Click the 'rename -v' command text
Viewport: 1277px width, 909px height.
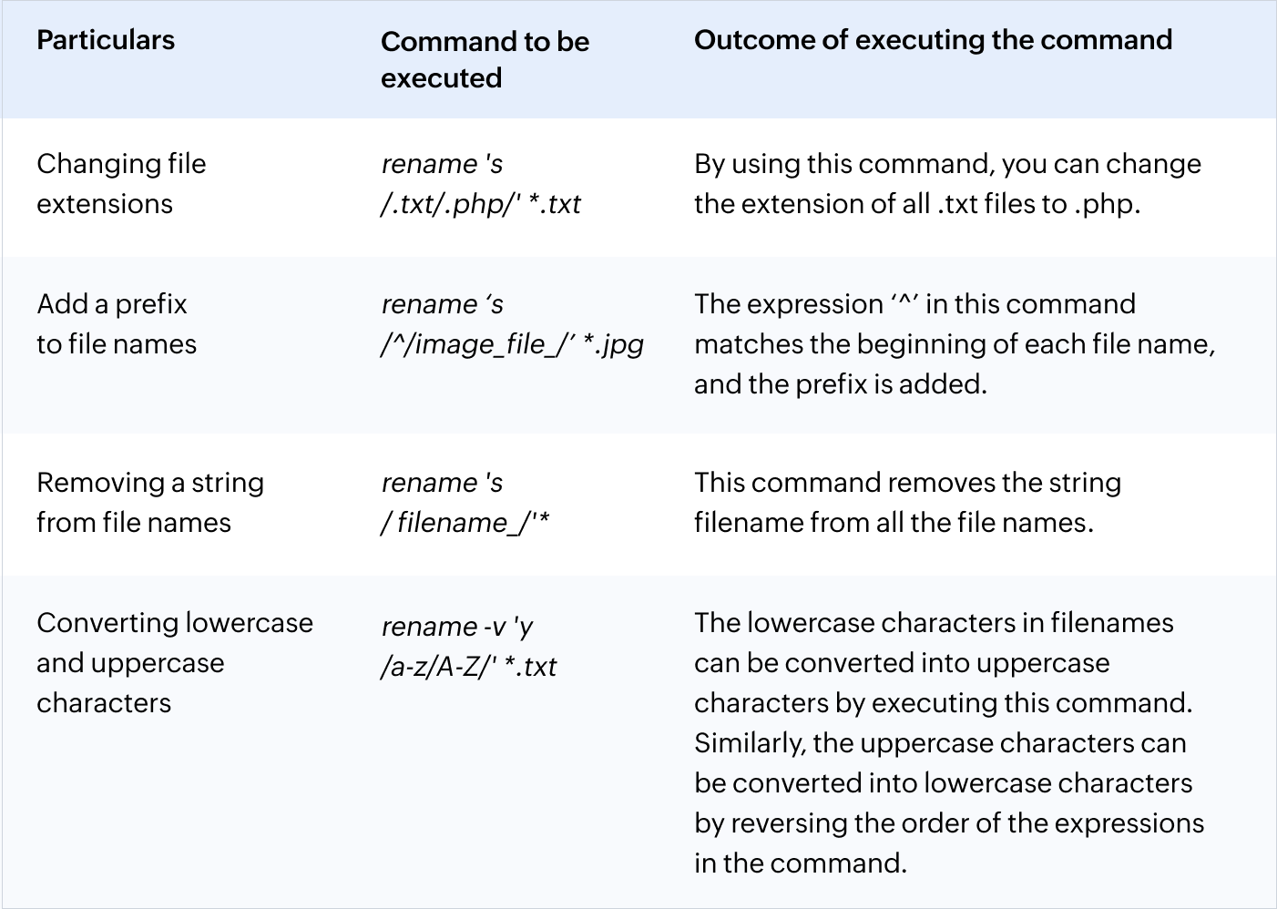click(x=444, y=627)
